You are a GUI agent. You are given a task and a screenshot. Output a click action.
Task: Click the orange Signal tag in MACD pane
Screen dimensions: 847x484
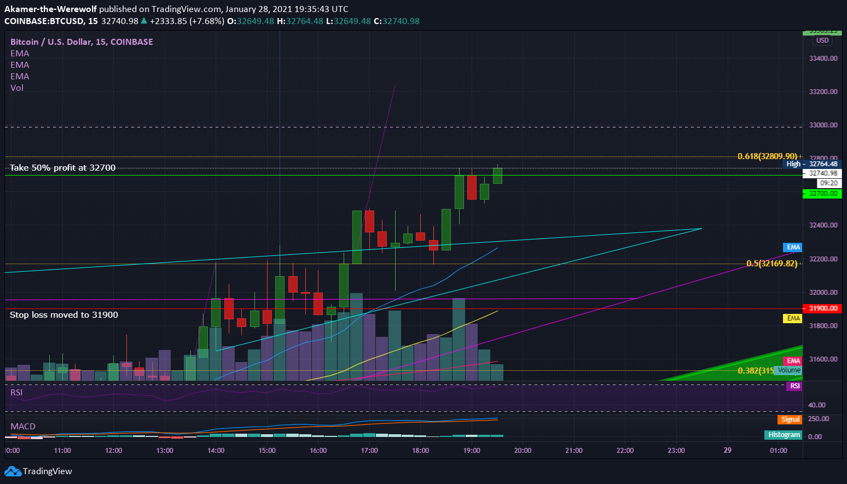790,419
